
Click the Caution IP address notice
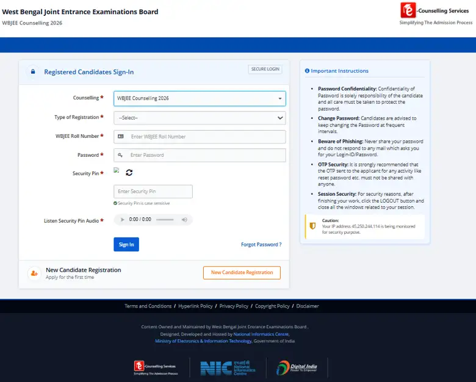[365, 226]
